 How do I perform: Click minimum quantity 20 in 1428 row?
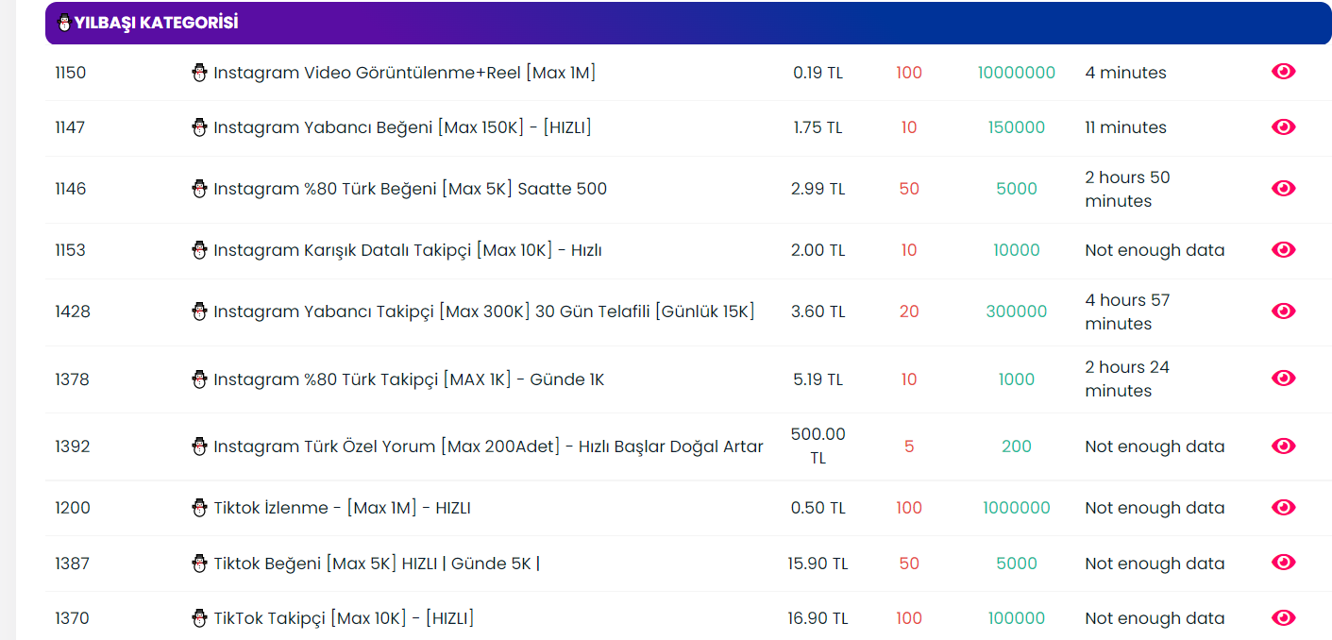click(909, 312)
